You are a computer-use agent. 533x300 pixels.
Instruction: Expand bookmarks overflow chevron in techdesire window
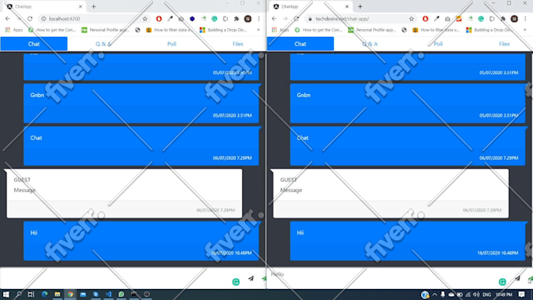tap(525, 30)
